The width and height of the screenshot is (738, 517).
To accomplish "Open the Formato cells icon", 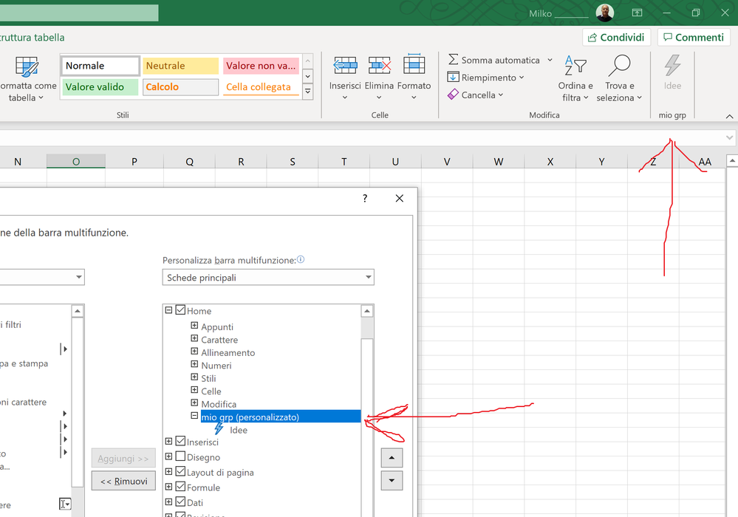I will (414, 66).
